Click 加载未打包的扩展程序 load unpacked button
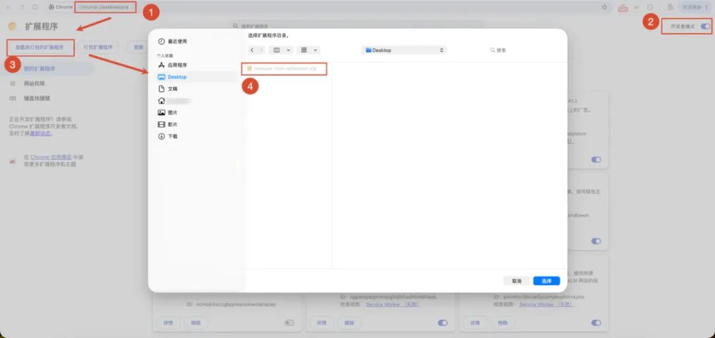 click(x=40, y=47)
